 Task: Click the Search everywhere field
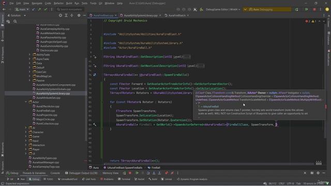(x=70, y=9)
